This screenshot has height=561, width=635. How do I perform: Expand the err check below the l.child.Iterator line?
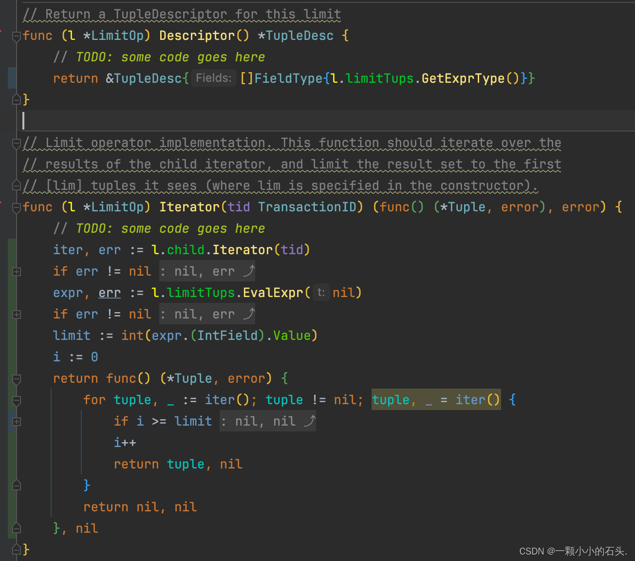point(16,272)
